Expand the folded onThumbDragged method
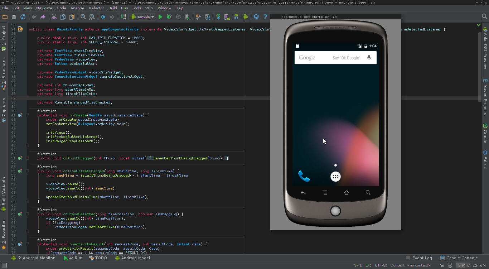The height and width of the screenshot is (269, 489). (x=27, y=158)
